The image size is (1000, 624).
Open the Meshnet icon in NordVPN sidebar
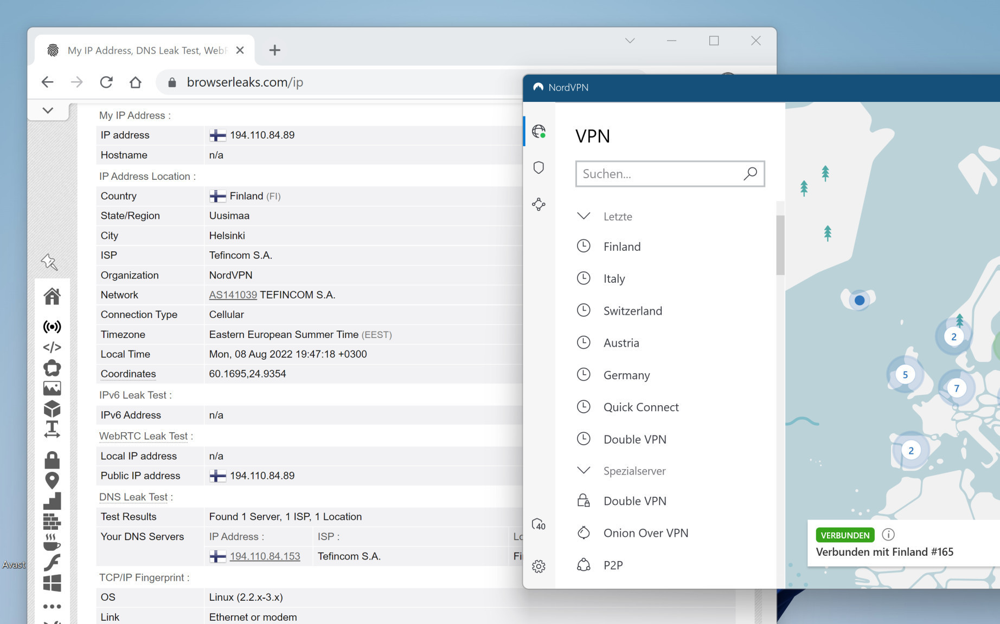pos(539,204)
